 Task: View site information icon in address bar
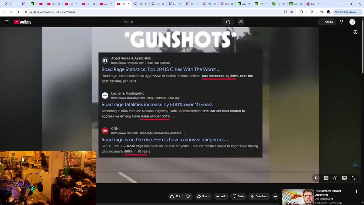click(x=26, y=12)
